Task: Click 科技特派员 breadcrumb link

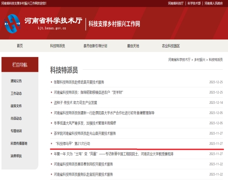Action: (x=216, y=60)
